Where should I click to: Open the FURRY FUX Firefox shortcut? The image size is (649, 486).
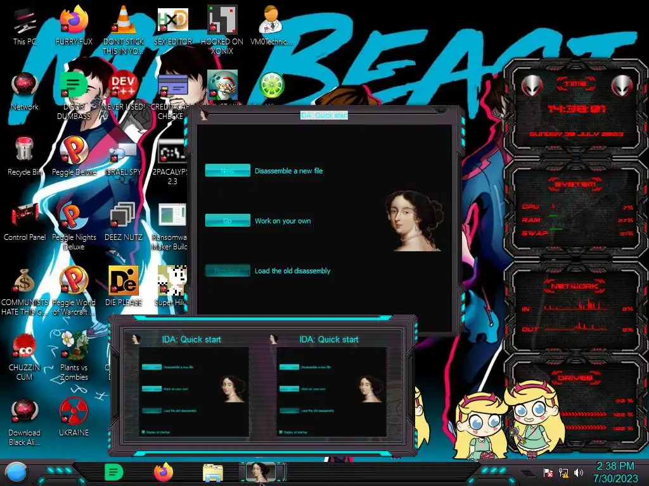pos(74,27)
